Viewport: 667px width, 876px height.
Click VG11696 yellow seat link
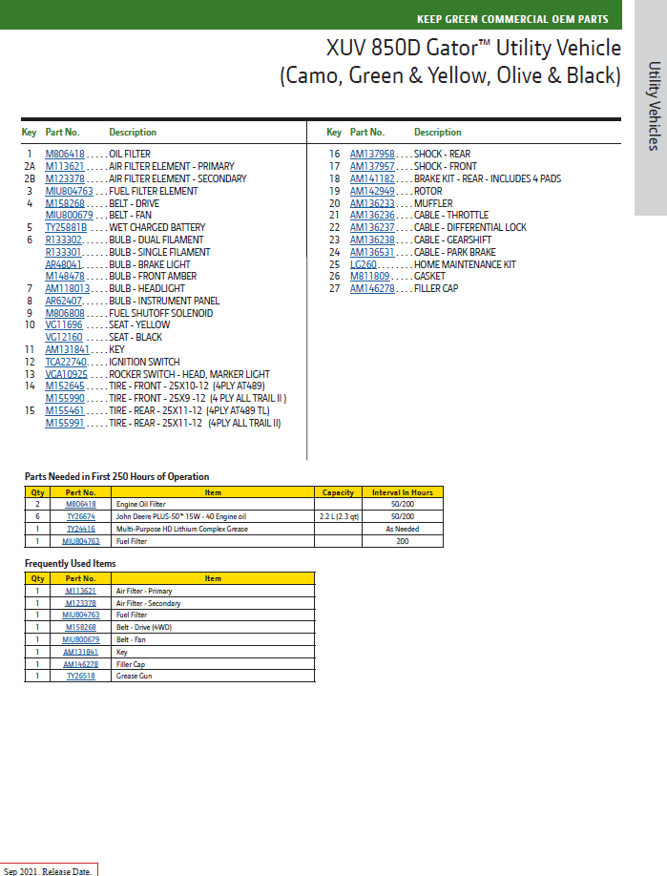point(64,324)
